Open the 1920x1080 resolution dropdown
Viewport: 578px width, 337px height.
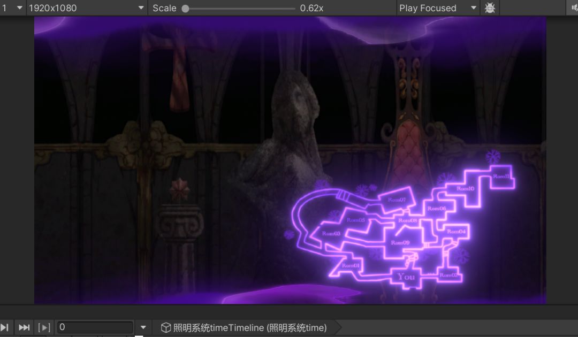pyautogui.click(x=87, y=7)
